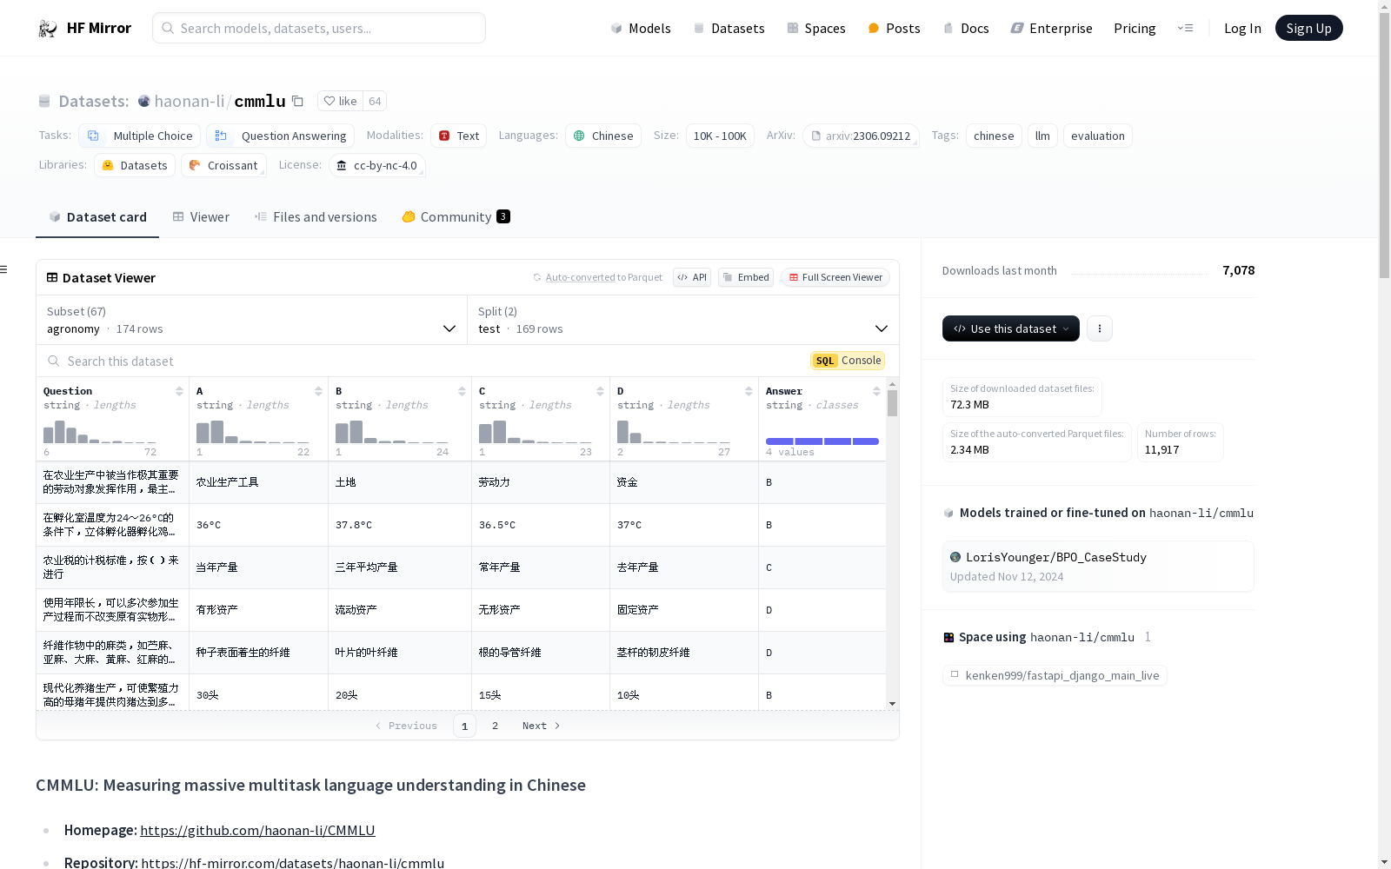
Task: Sort the B column
Action: 462,391
